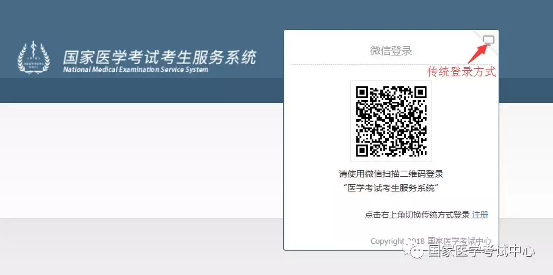Click the 微信登录 heading
Screen dimensions: 553x275
pyautogui.click(x=391, y=51)
